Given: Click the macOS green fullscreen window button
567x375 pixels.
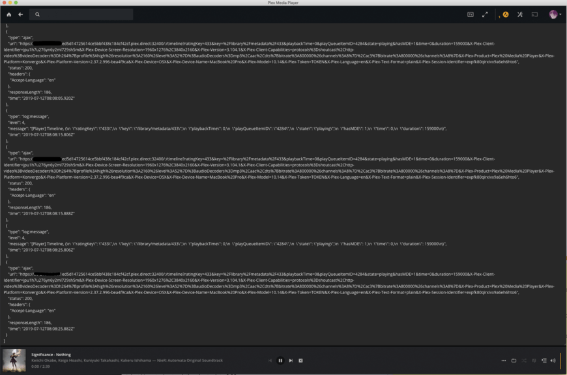Looking at the screenshot, I should click(x=16, y=3).
